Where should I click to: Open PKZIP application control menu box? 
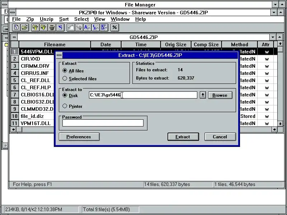pos(13,13)
